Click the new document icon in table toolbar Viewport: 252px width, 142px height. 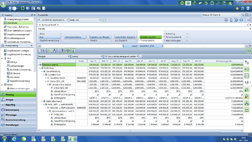[40, 51]
